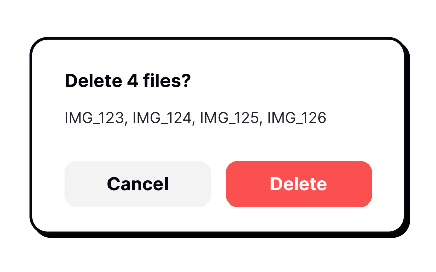Click the word "files?" in the title
Image resolution: width=436 pixels, height=272 pixels.
tap(167, 81)
